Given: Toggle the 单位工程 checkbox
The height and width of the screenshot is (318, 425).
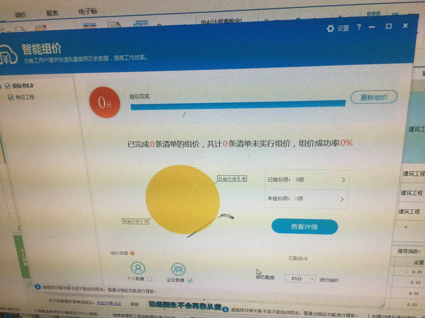Looking at the screenshot, I should [11, 97].
